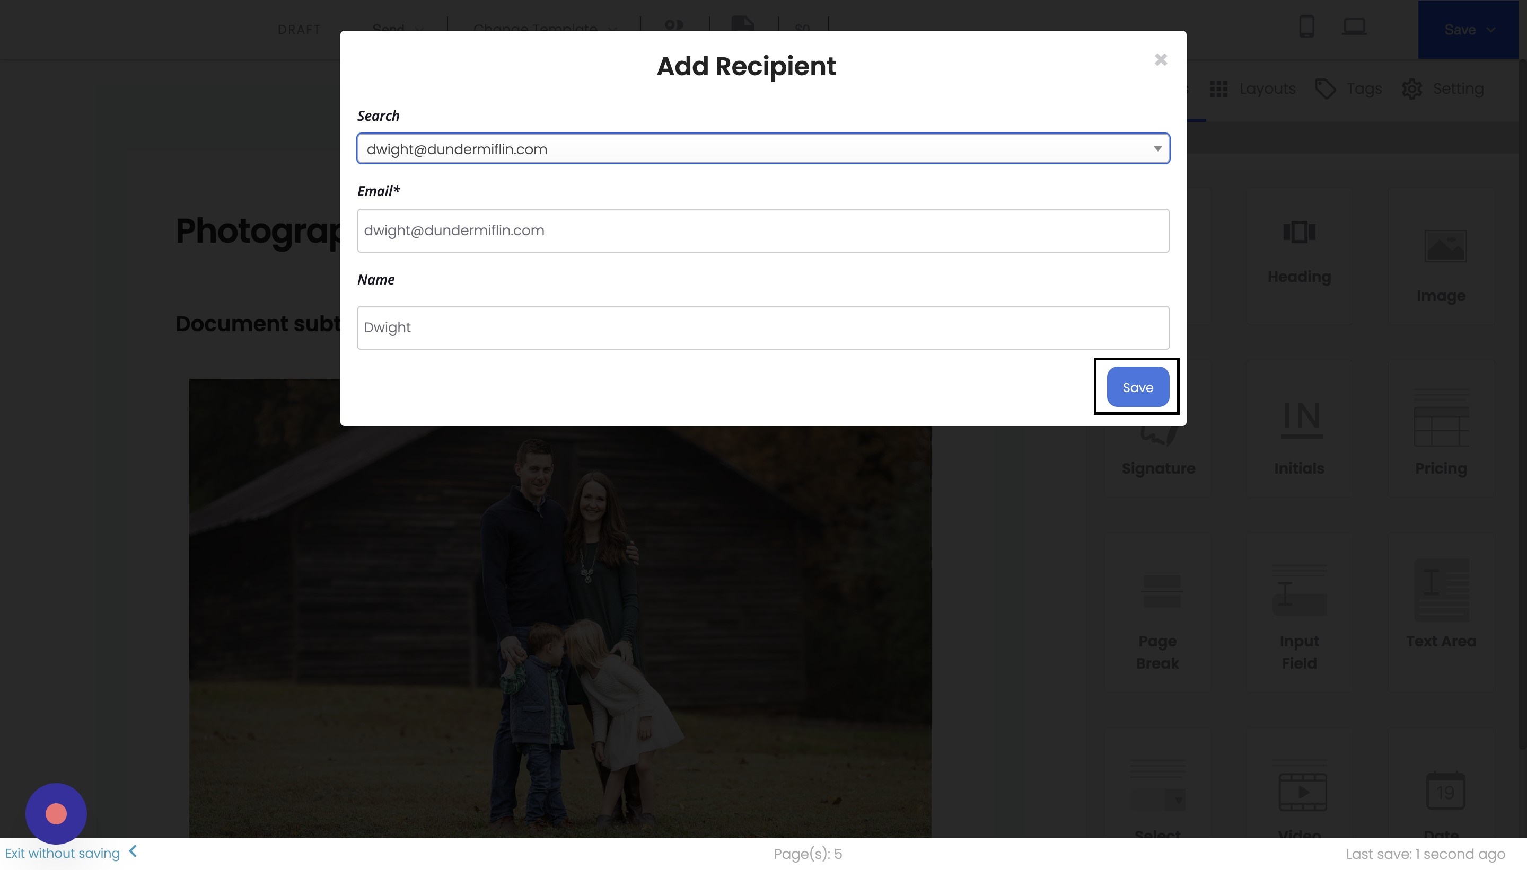Click the Name input field

pyautogui.click(x=762, y=327)
